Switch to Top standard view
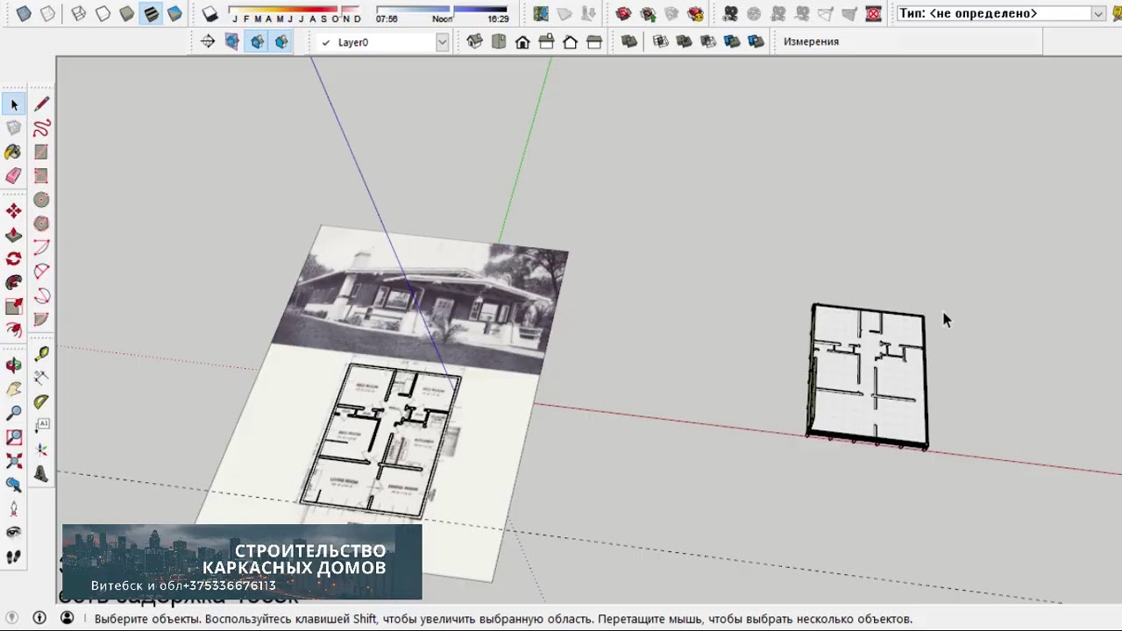This screenshot has width=1122, height=631. (499, 41)
